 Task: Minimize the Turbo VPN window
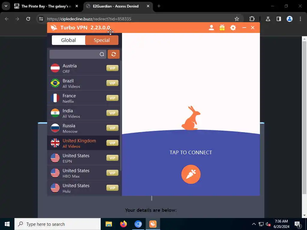tap(244, 28)
